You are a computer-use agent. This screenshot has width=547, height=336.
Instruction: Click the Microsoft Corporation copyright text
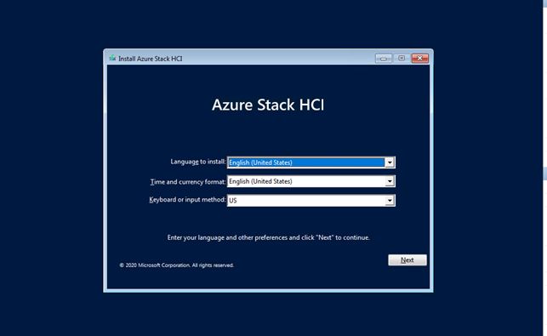[176, 265]
